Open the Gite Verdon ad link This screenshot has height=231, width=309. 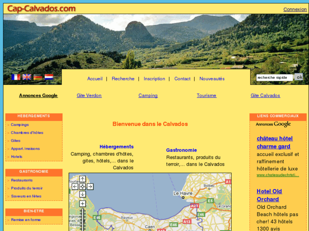pos(89,95)
